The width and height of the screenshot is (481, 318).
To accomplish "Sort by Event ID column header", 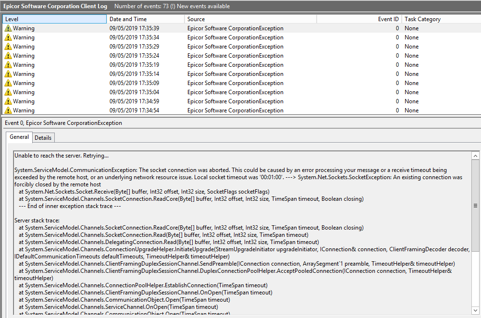I will [359, 19].
